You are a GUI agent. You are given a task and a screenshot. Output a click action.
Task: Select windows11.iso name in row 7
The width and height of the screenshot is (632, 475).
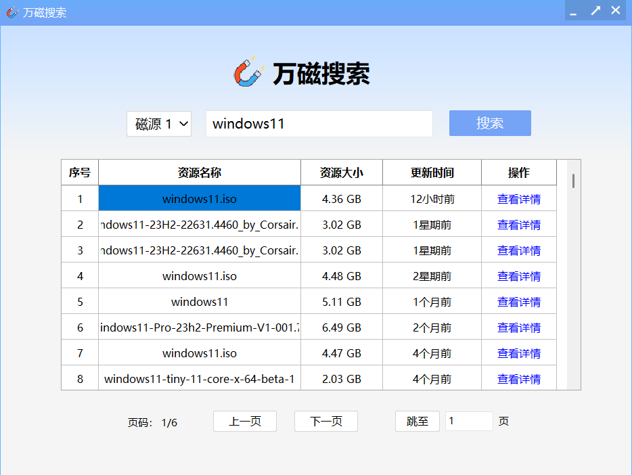point(200,353)
